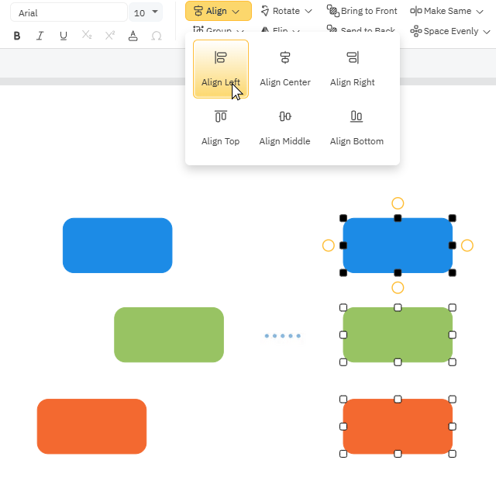The width and height of the screenshot is (496, 488).
Task: Collapse the Align menu button
Action: [218, 11]
